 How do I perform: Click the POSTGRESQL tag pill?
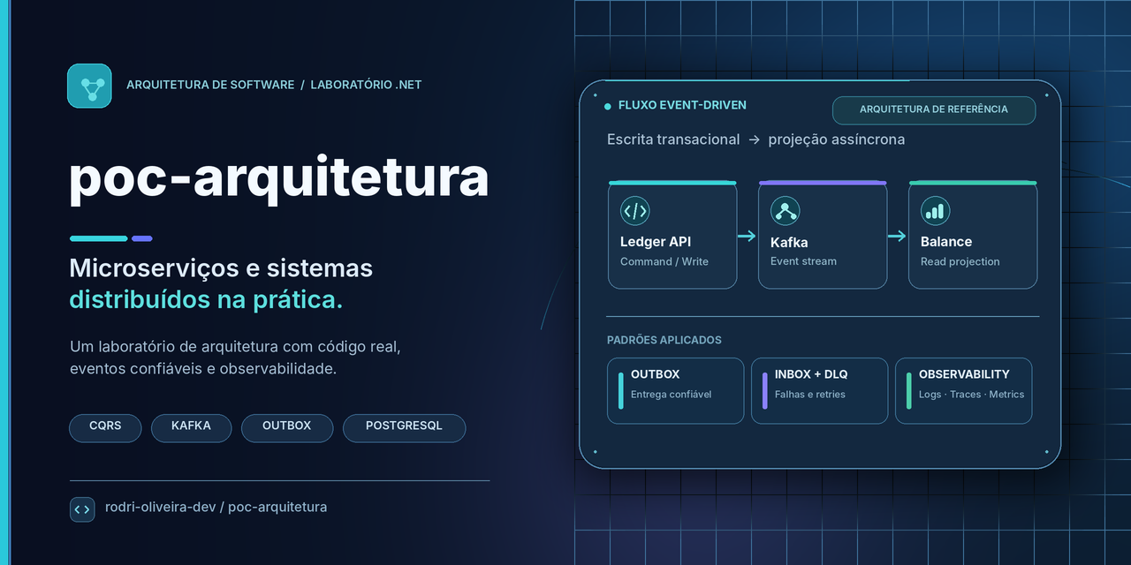click(404, 427)
